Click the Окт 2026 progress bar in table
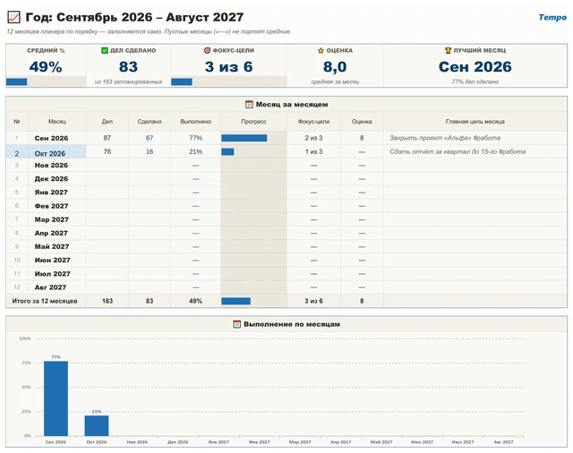This screenshot has height=453, width=573. (x=227, y=151)
